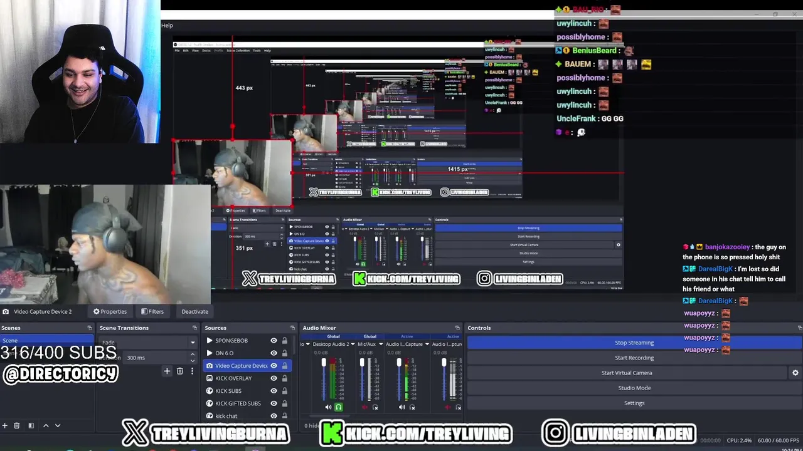
Task: Float the Scenes dock via its icon
Action: pyautogui.click(x=90, y=328)
